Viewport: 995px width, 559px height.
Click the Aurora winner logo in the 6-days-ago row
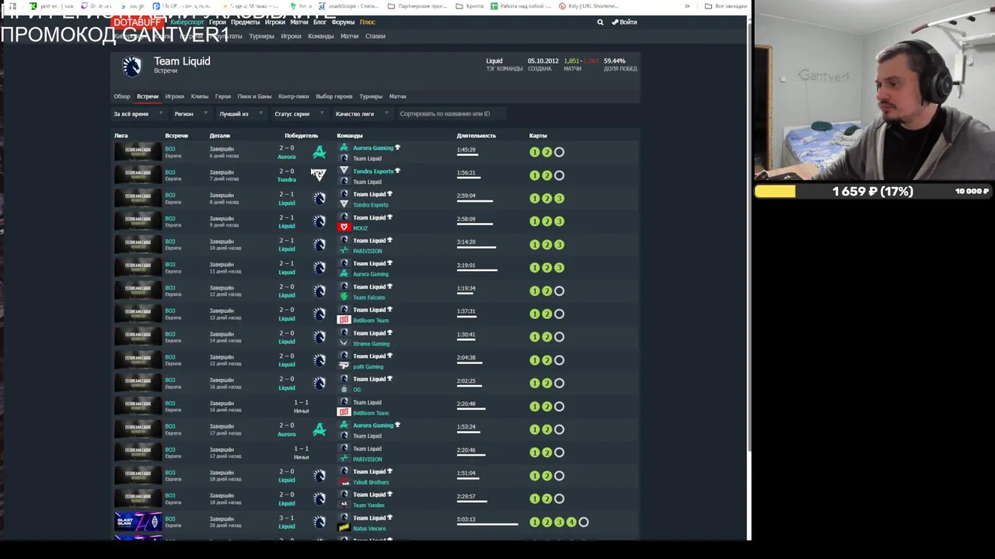319,152
